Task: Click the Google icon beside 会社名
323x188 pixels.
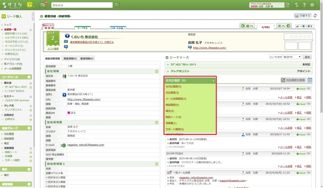Action: [64, 76]
